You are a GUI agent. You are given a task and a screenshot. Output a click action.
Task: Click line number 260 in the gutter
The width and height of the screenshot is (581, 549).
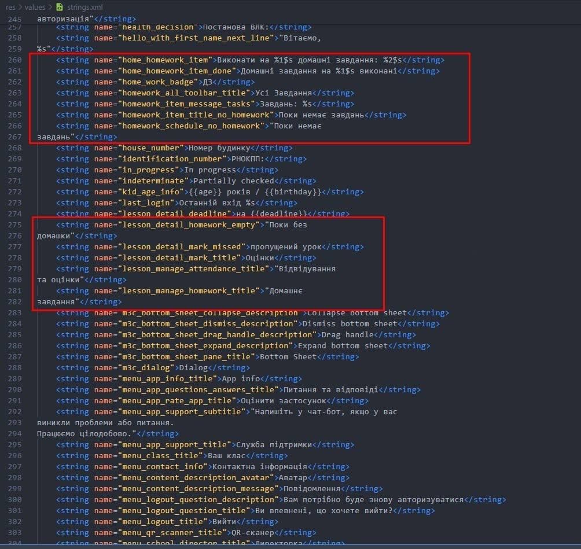14,60
